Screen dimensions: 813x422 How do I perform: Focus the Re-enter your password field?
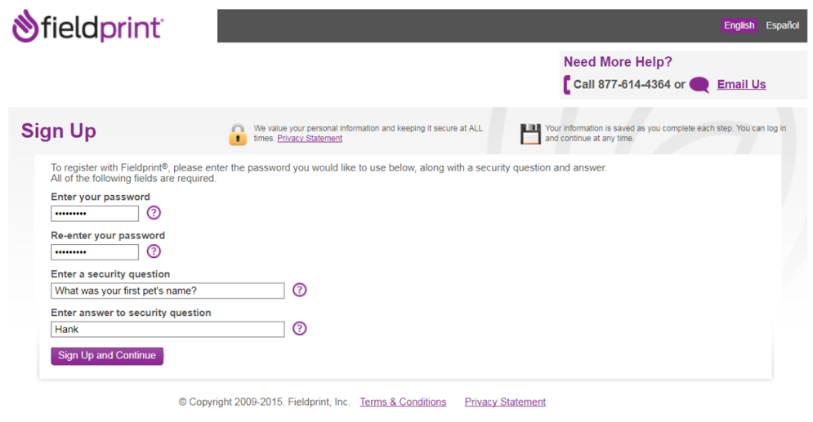(95, 251)
